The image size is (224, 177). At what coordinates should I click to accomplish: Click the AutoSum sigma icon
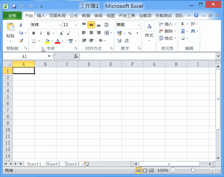183,24
